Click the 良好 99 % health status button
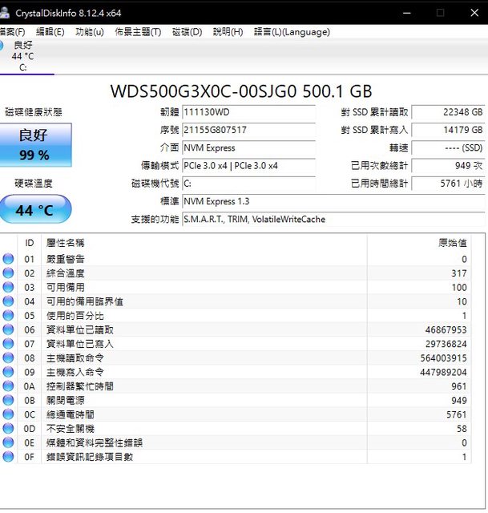The image size is (488, 513). [x=34, y=144]
